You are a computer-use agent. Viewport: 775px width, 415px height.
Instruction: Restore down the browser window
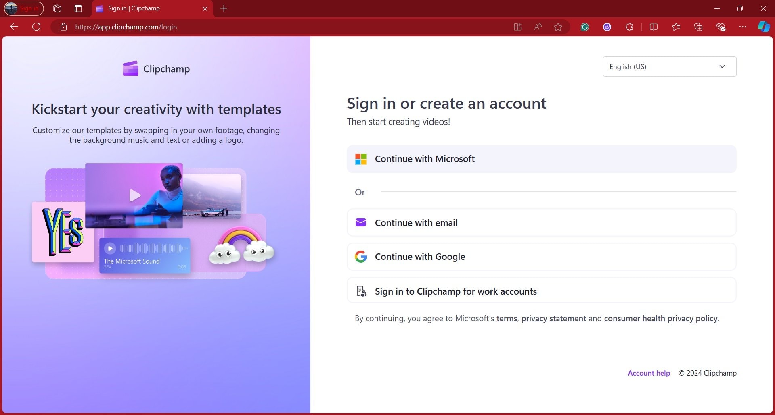point(740,8)
